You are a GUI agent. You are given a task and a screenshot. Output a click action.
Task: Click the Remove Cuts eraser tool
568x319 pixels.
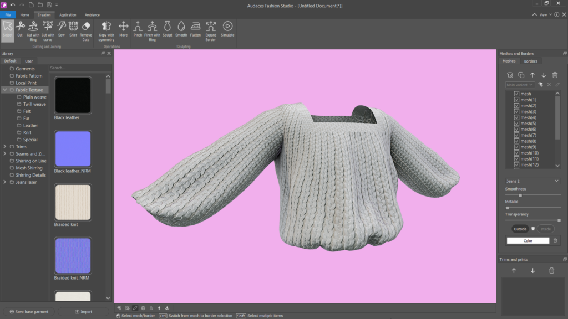[86, 31]
